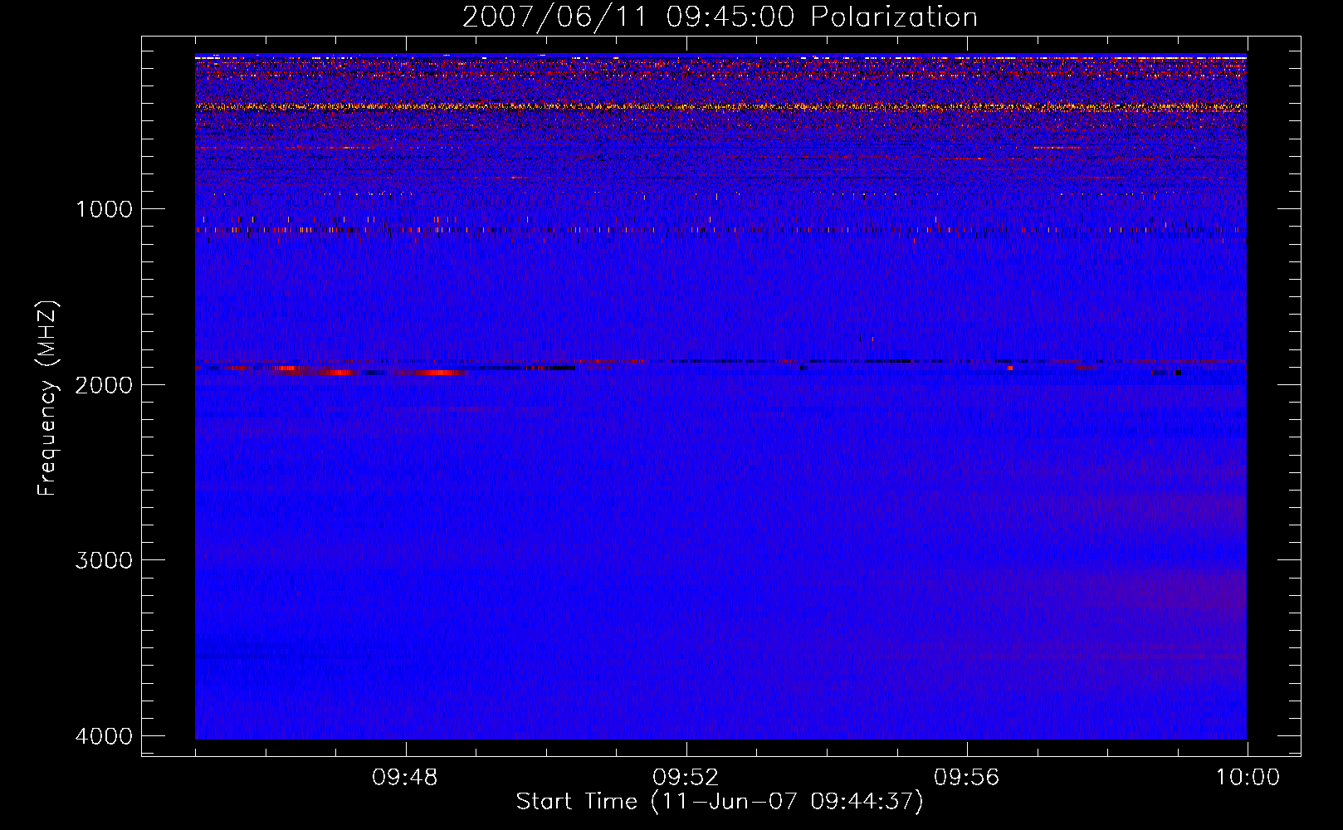Click the 4000 frequency tick label
This screenshot has width=1343, height=830.
click(x=104, y=736)
